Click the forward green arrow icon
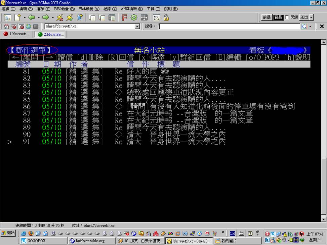Image resolution: width=327 pixels, height=245 pixels. coord(45,17)
